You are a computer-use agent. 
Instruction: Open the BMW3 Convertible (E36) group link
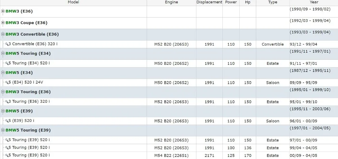(32, 34)
